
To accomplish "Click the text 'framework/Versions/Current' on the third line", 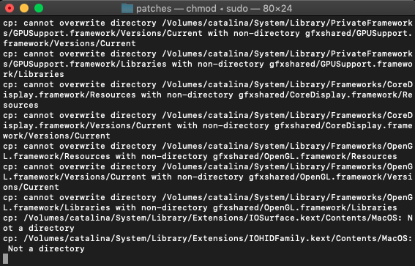I will (70, 43).
